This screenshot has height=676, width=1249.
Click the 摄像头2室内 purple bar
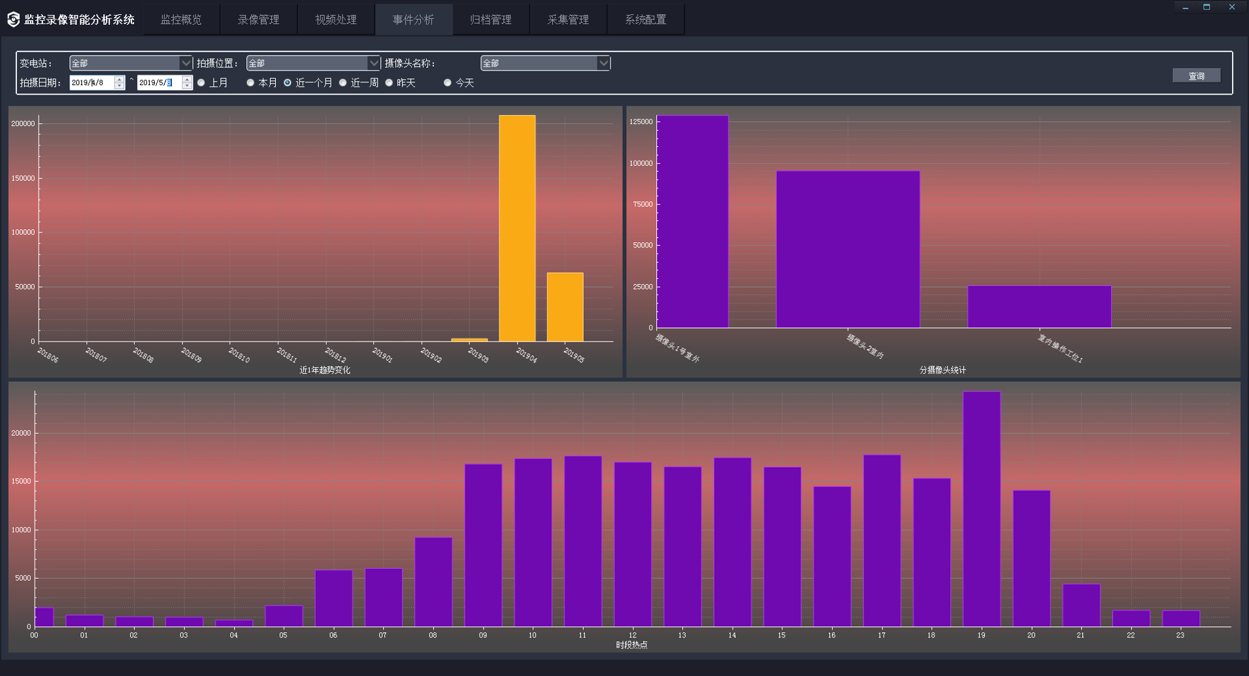tap(848, 249)
